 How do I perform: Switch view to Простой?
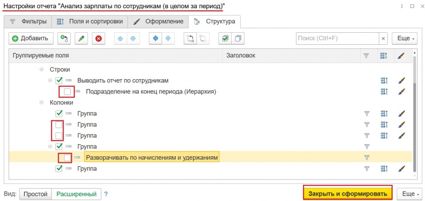pos(36,194)
